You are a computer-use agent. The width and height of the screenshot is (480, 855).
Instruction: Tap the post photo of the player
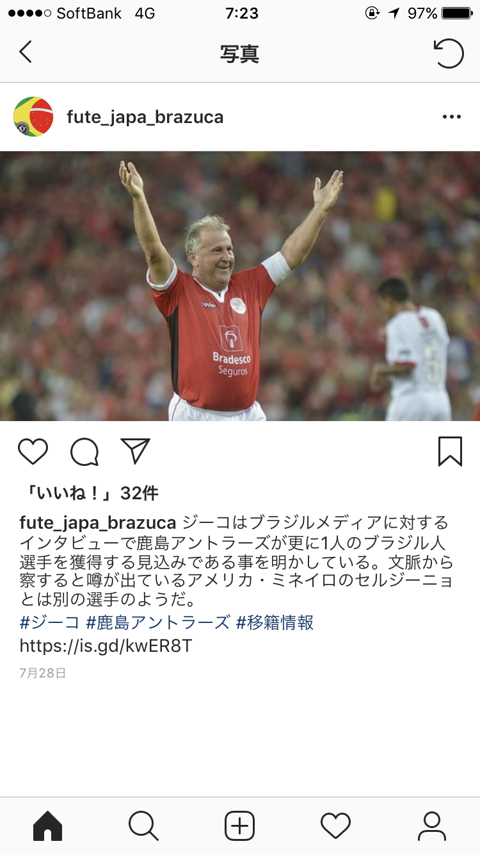pos(240,286)
